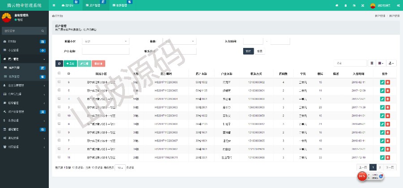Click the user avatar in the top header
This screenshot has height=188, width=403.
point(373,5)
